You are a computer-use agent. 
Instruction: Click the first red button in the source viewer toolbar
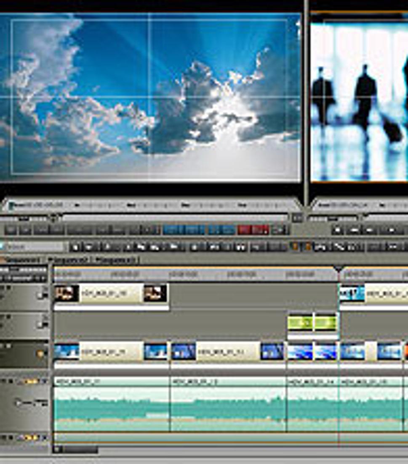245,230
